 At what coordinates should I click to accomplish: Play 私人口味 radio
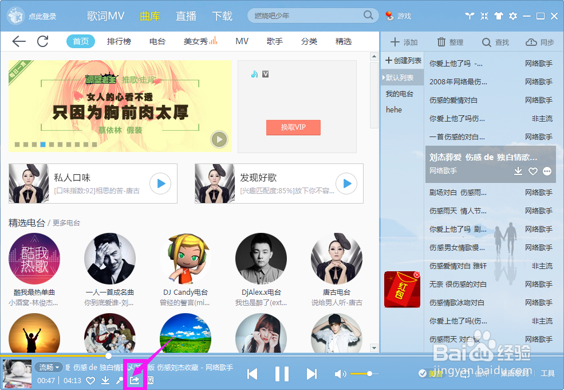[x=160, y=184]
